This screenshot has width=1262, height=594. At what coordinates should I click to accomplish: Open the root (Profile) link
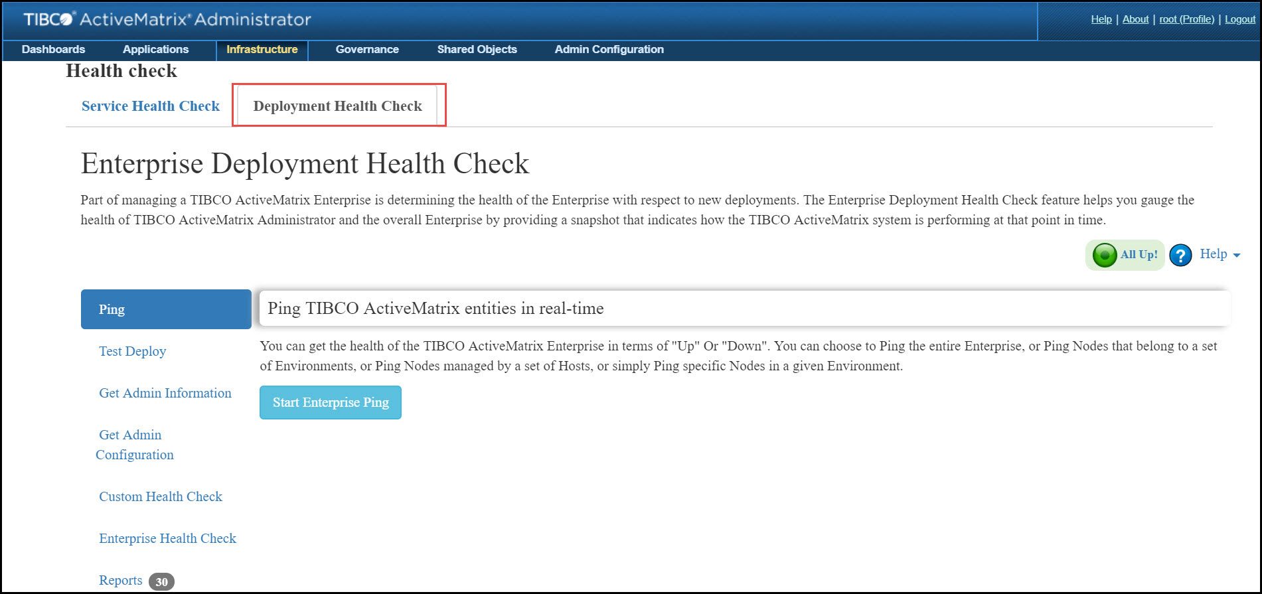tap(1187, 19)
